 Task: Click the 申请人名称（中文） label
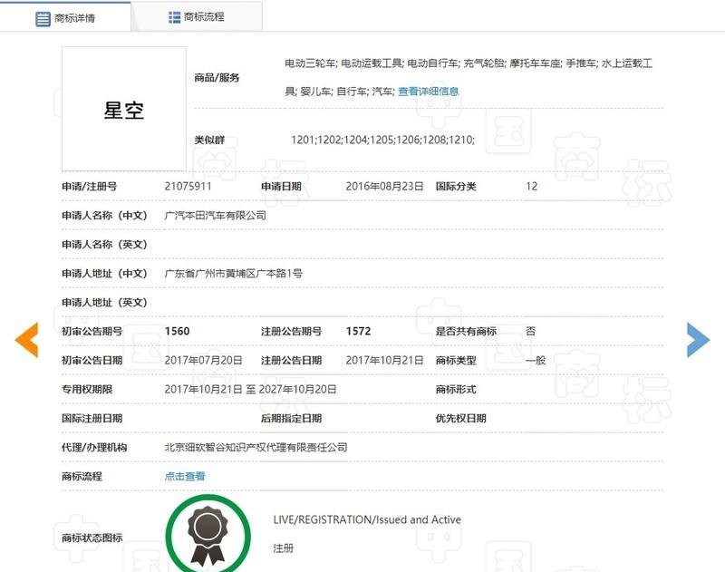[x=104, y=216]
